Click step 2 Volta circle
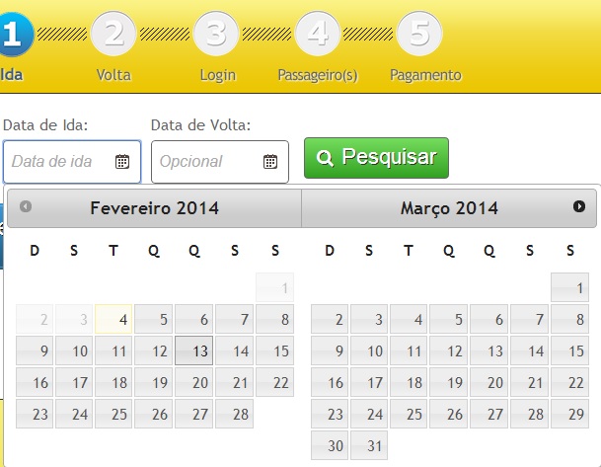This screenshot has height=467, width=601. tap(113, 34)
